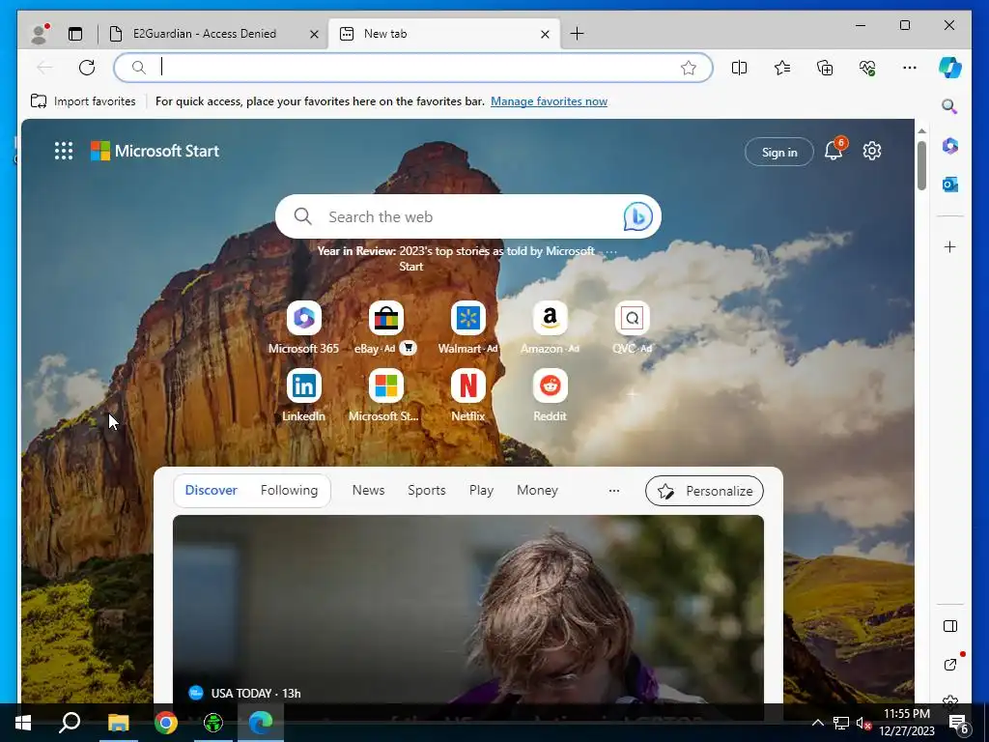Open Settings and more ellipsis menu
Screen dimensions: 989x742
point(910,68)
